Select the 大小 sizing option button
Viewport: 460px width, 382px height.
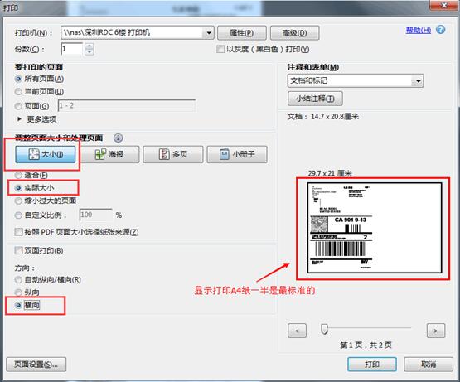coord(46,154)
